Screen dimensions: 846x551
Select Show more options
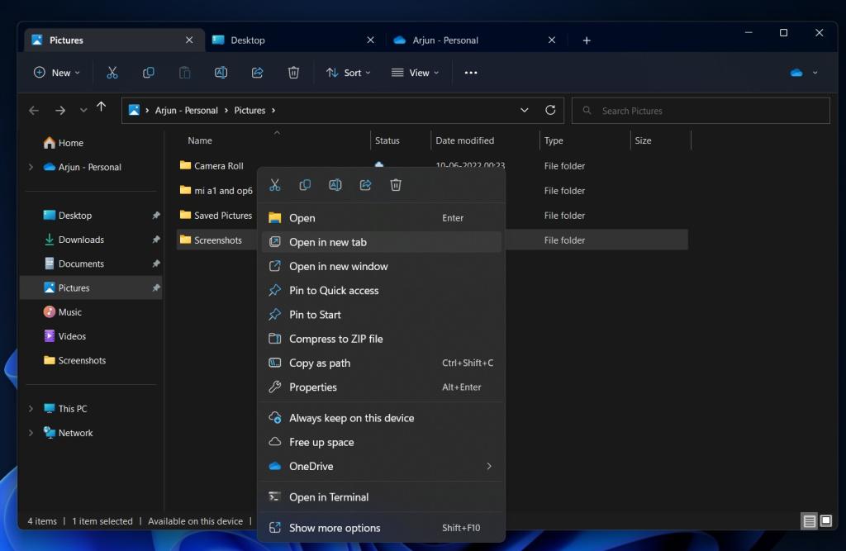(x=335, y=527)
